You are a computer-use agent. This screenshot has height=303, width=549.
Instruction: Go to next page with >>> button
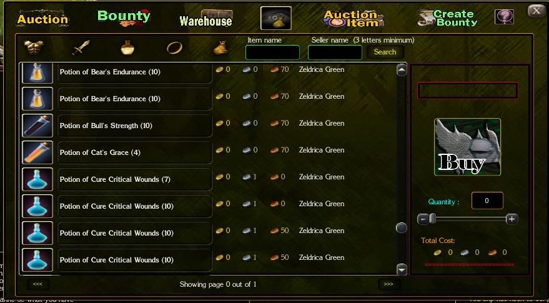[x=388, y=284]
